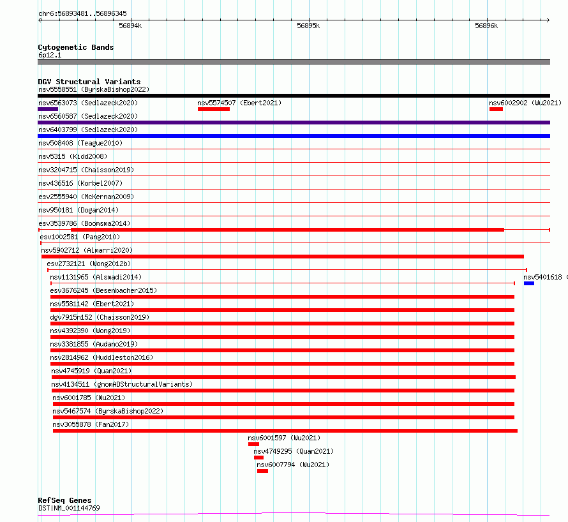Click the esv3676245 (Besenbacher2015) label
Screen dimensions: 568x522
103,290
